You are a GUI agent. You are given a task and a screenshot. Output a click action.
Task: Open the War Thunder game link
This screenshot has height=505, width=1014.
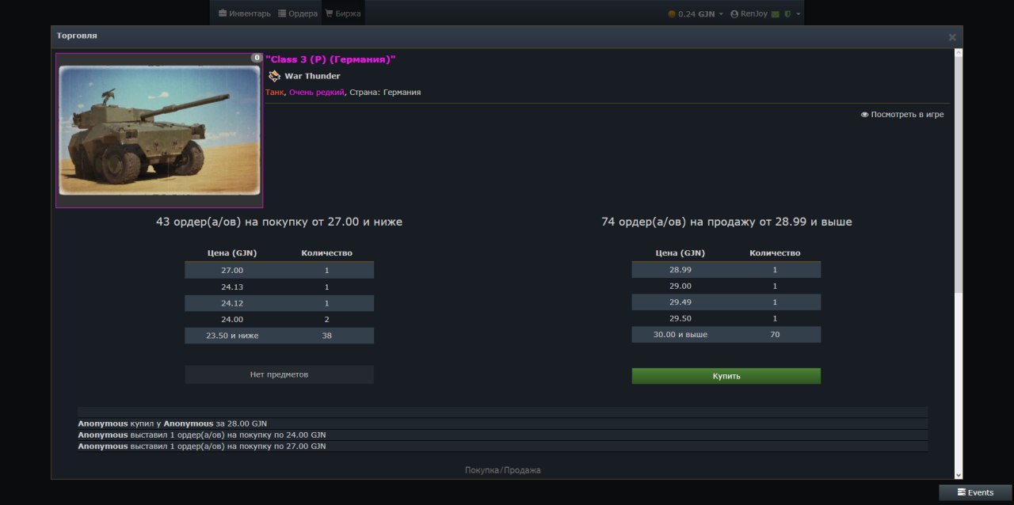tap(312, 76)
